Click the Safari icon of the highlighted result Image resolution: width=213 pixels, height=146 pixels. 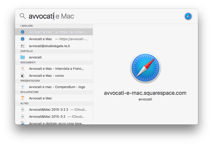click(x=23, y=32)
